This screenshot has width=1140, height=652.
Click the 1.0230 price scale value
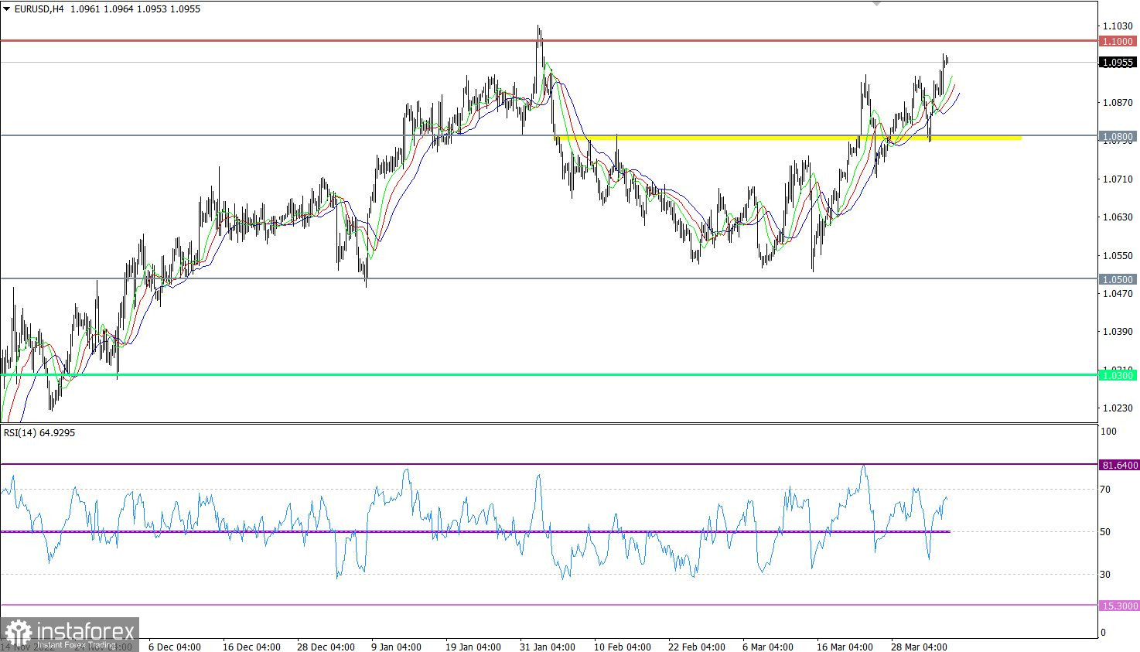click(x=1118, y=408)
